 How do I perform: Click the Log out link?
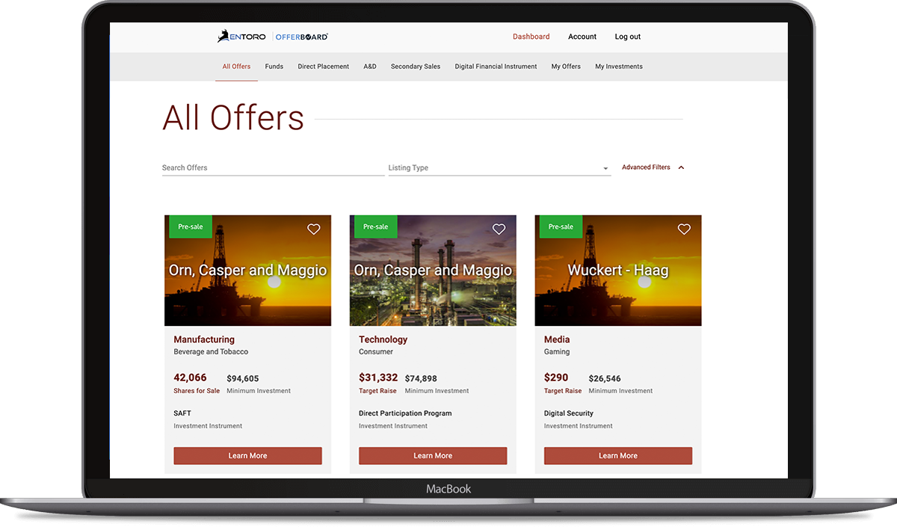pyautogui.click(x=627, y=36)
